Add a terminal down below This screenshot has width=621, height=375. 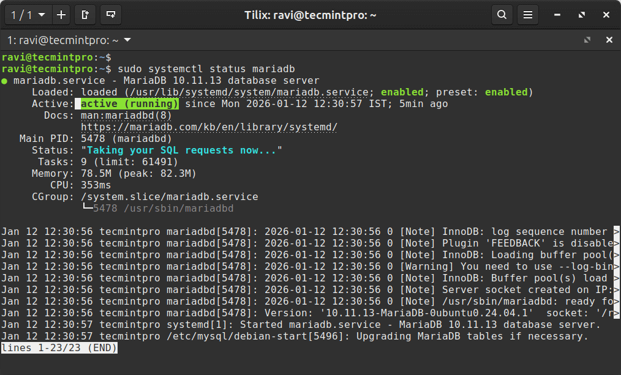(x=111, y=14)
